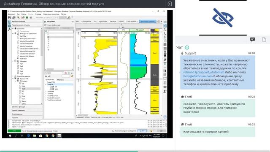
Task: Toggle the Top1 marker checkbox
Action: [x=18, y=64]
